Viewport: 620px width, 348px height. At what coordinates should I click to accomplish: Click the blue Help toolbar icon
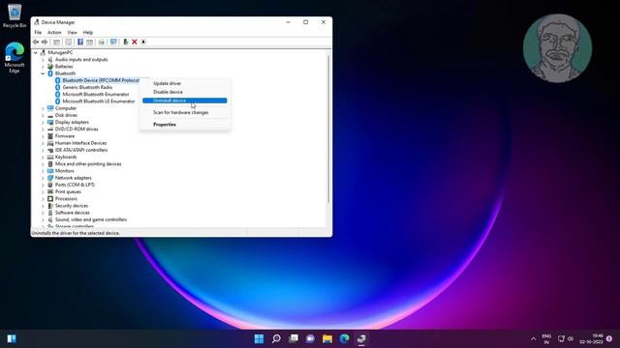coord(80,42)
